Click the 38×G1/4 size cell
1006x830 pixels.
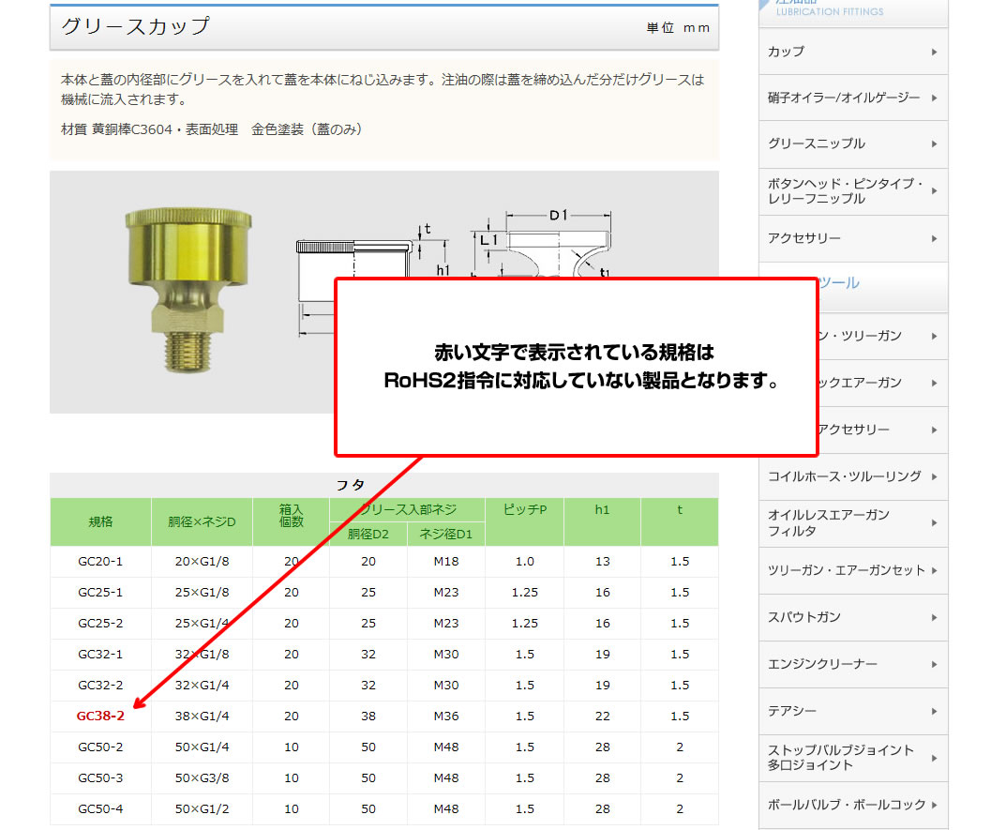[x=203, y=716]
